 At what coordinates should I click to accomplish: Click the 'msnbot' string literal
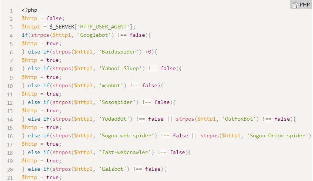coord(111,86)
